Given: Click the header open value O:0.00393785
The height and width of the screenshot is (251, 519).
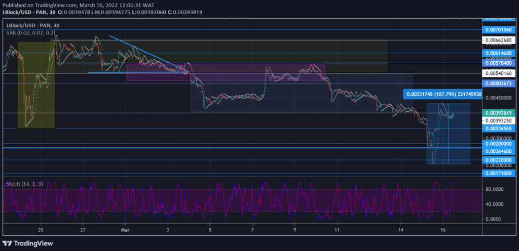Looking at the screenshot, I should click(76, 12).
